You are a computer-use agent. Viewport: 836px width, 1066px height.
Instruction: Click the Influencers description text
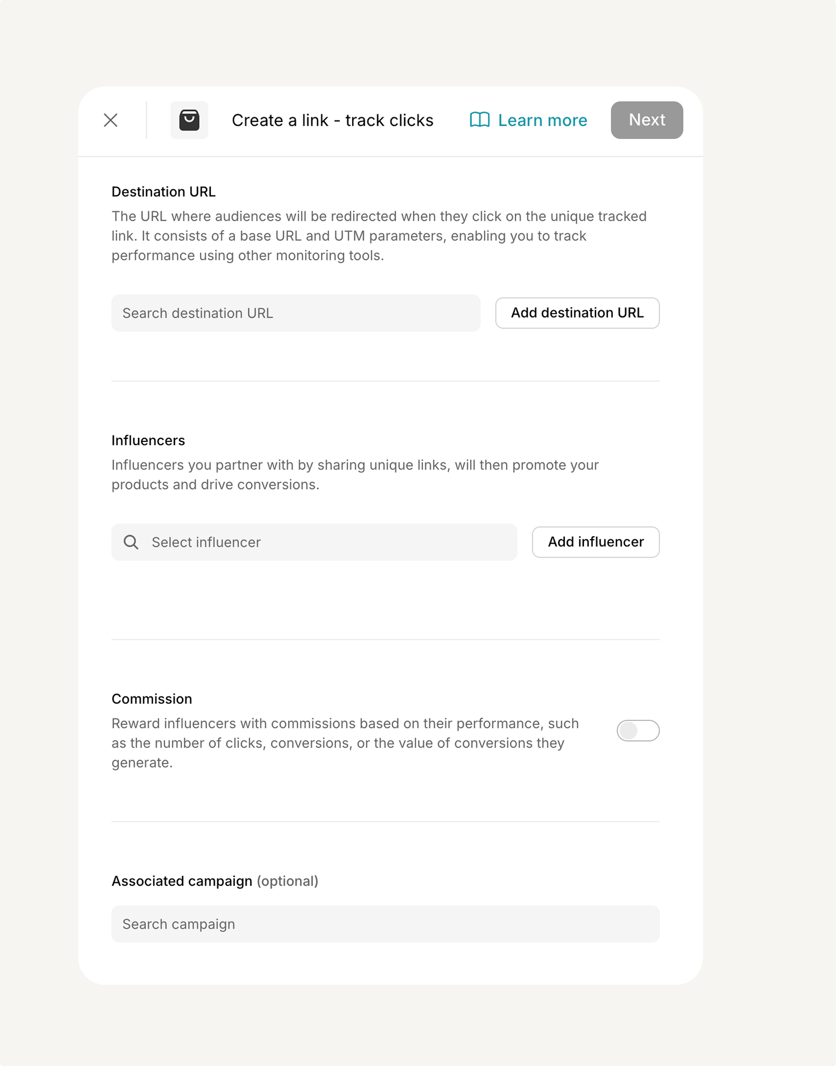(x=355, y=474)
